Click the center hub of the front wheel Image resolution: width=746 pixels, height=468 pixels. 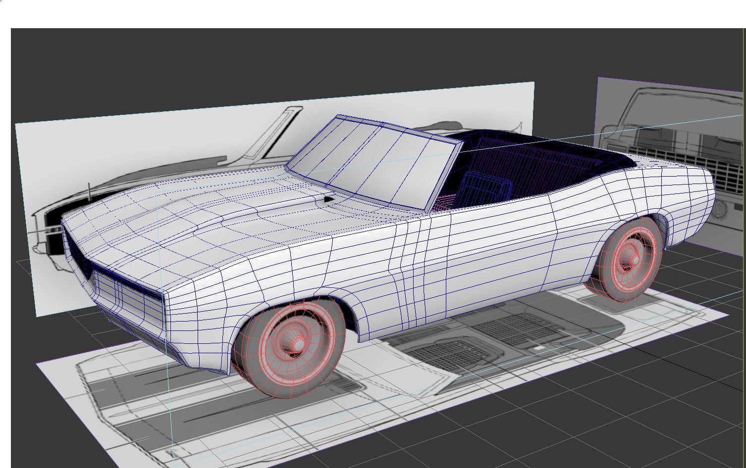coord(297,343)
